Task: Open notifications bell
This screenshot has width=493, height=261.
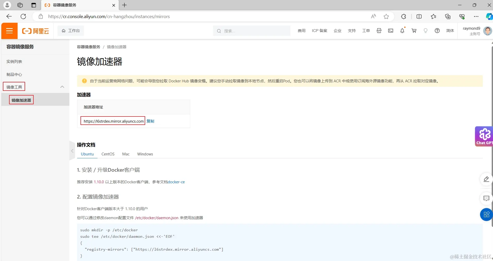Action: (402, 31)
